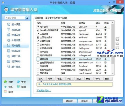Click the 导出... button
This screenshot has width=125, height=106.
click(x=51, y=79)
